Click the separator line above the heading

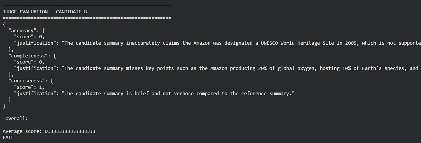87,6
